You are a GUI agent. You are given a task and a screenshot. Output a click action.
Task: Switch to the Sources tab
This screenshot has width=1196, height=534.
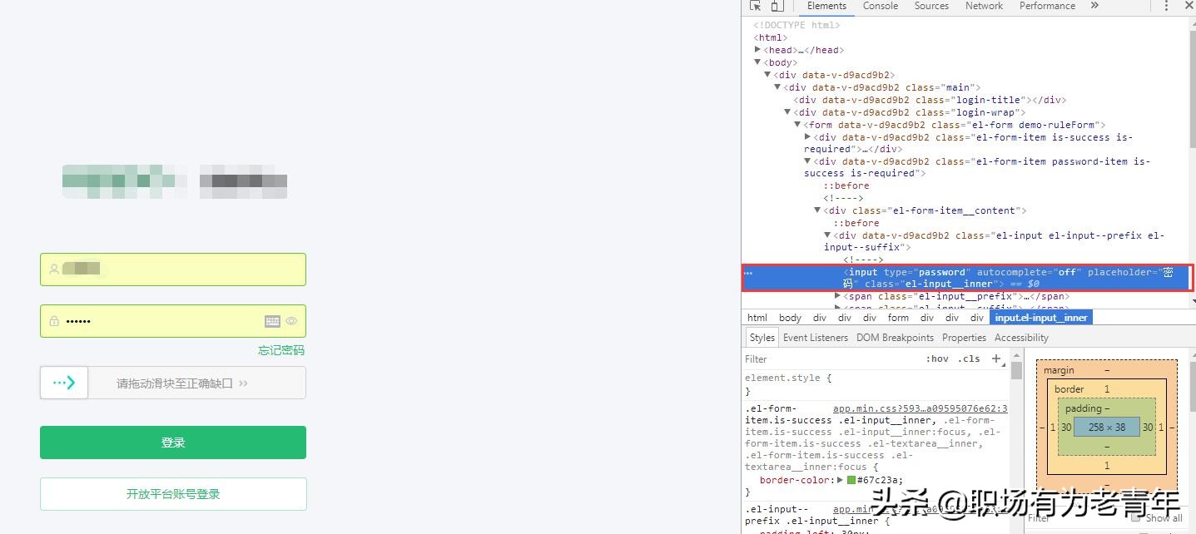(931, 6)
